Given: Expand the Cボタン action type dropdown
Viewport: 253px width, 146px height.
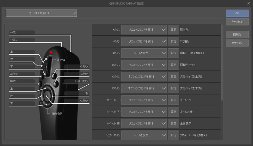Looking at the screenshot, I should (x=144, y=76).
